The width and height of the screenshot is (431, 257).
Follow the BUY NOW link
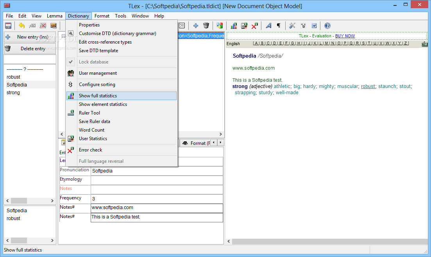click(345, 36)
